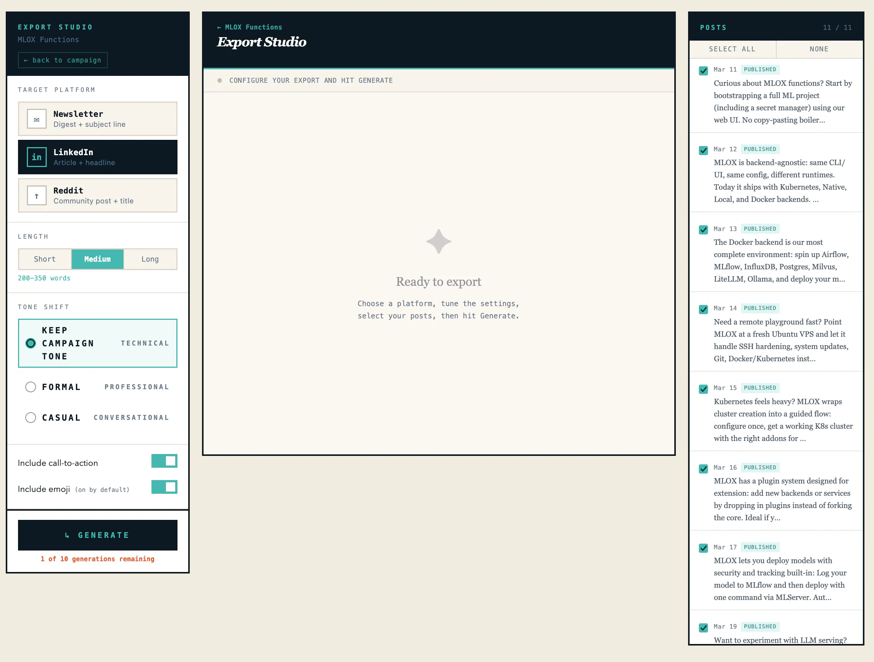Click the Reddit upvote arrow icon

coord(37,195)
